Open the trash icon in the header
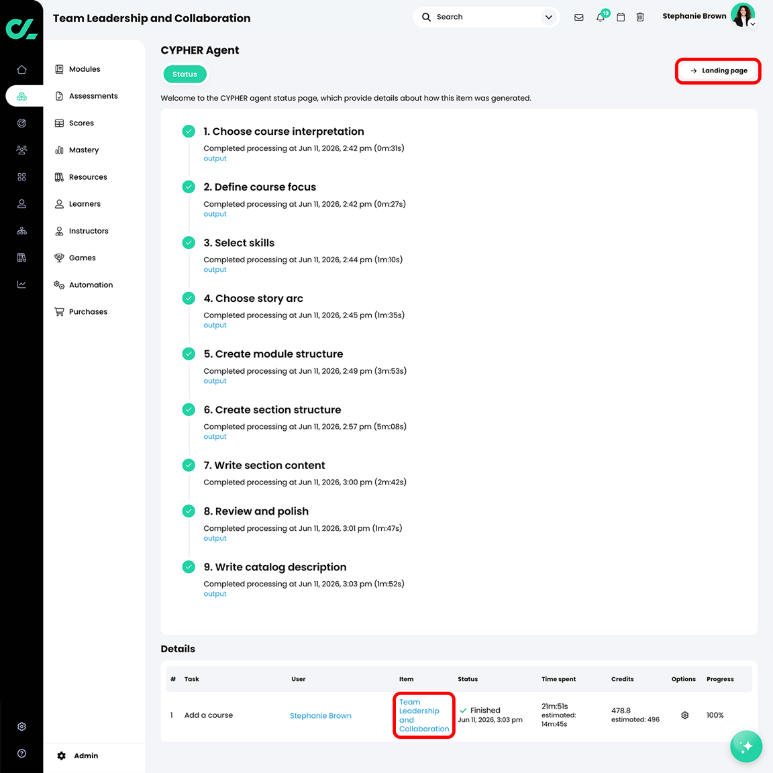This screenshot has width=773, height=773. [640, 17]
